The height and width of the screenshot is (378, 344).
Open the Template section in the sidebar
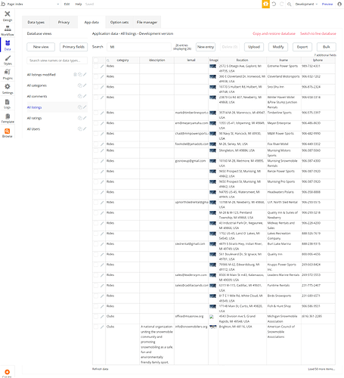click(x=8, y=118)
